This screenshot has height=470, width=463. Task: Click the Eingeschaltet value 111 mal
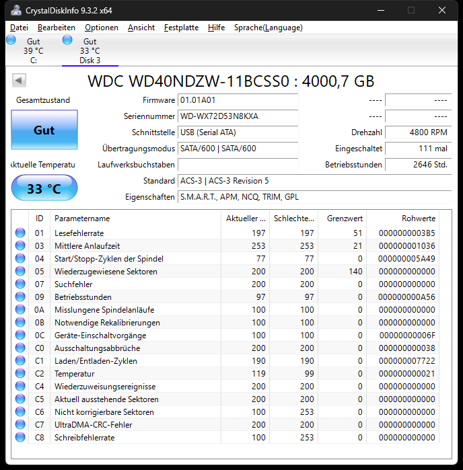(x=419, y=149)
